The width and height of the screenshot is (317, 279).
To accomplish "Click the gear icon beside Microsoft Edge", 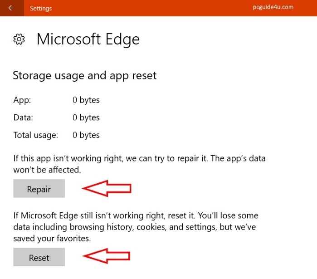I will tap(19, 39).
